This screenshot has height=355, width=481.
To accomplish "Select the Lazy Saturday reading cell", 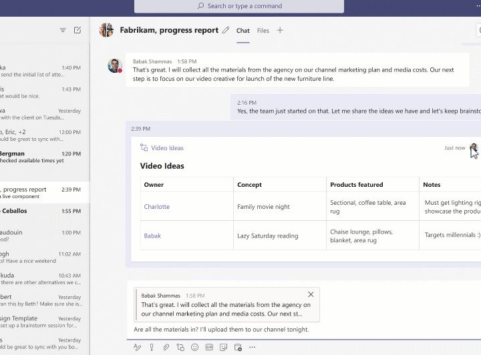I will click(x=280, y=236).
